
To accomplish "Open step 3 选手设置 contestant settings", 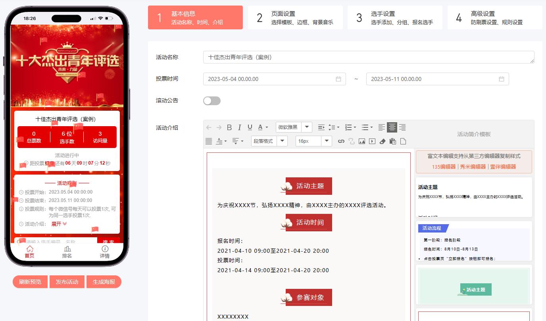I will [x=395, y=17].
